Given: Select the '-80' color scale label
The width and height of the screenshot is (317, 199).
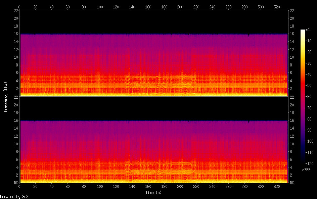Looking at the screenshot, I should 309,119.
